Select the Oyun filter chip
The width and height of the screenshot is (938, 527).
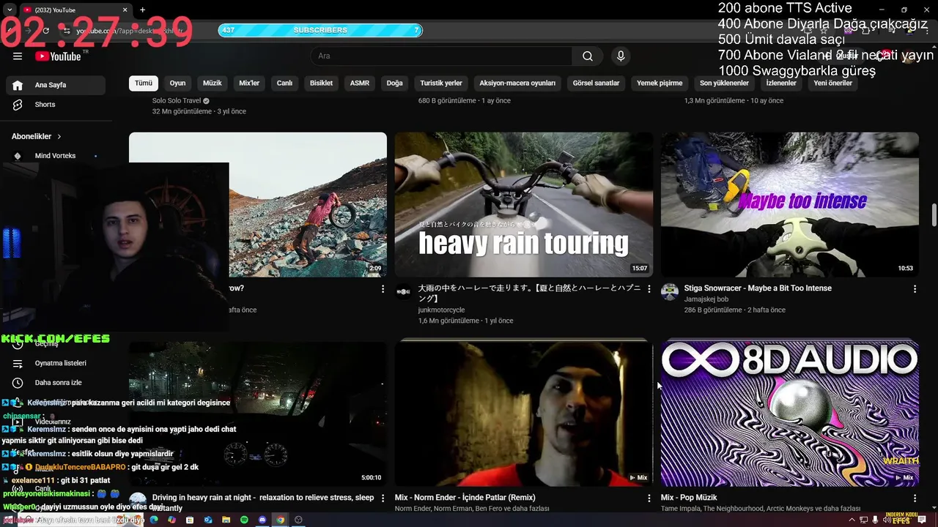pos(177,83)
